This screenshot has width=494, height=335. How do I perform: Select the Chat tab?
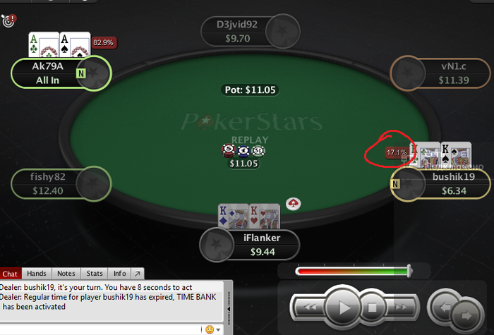pos(10,274)
